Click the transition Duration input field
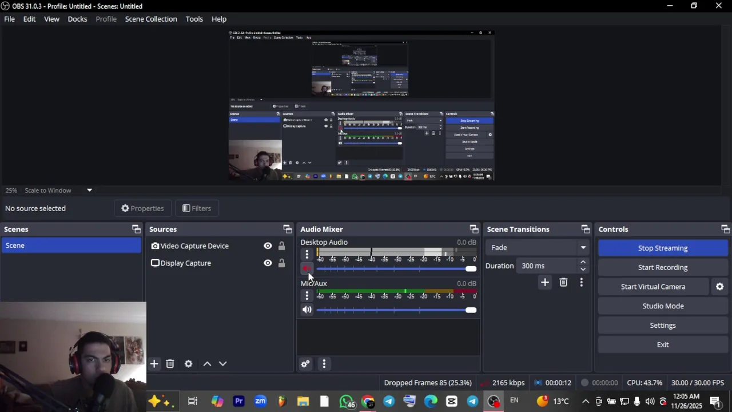This screenshot has height=412, width=732. click(x=547, y=266)
